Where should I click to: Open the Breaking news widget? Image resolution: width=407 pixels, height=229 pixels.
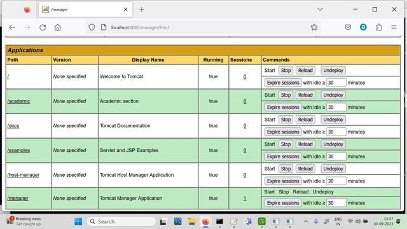point(24,221)
